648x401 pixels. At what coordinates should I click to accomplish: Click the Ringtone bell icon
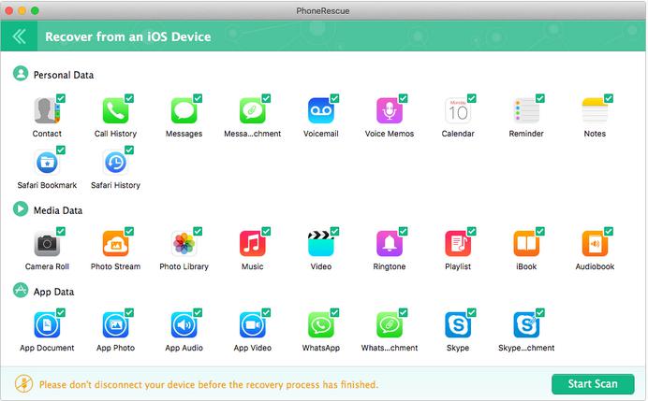tap(390, 243)
